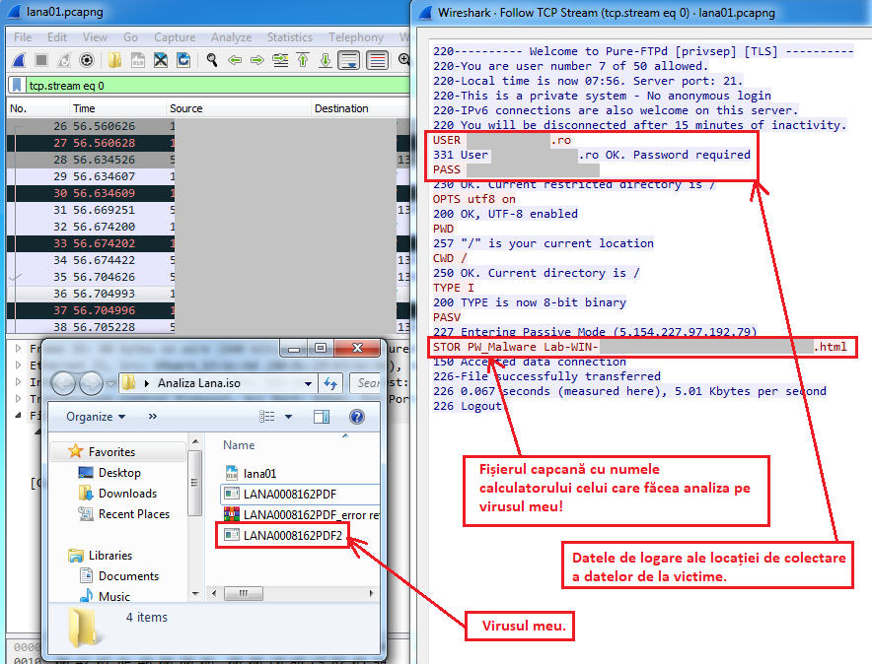Click the stop capture square icon
This screenshot has height=664, width=872.
tap(41, 60)
